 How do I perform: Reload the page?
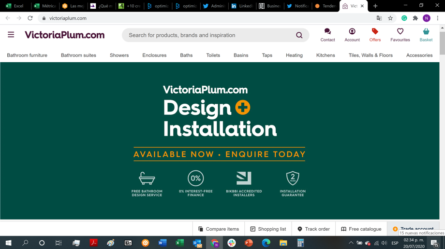click(30, 18)
